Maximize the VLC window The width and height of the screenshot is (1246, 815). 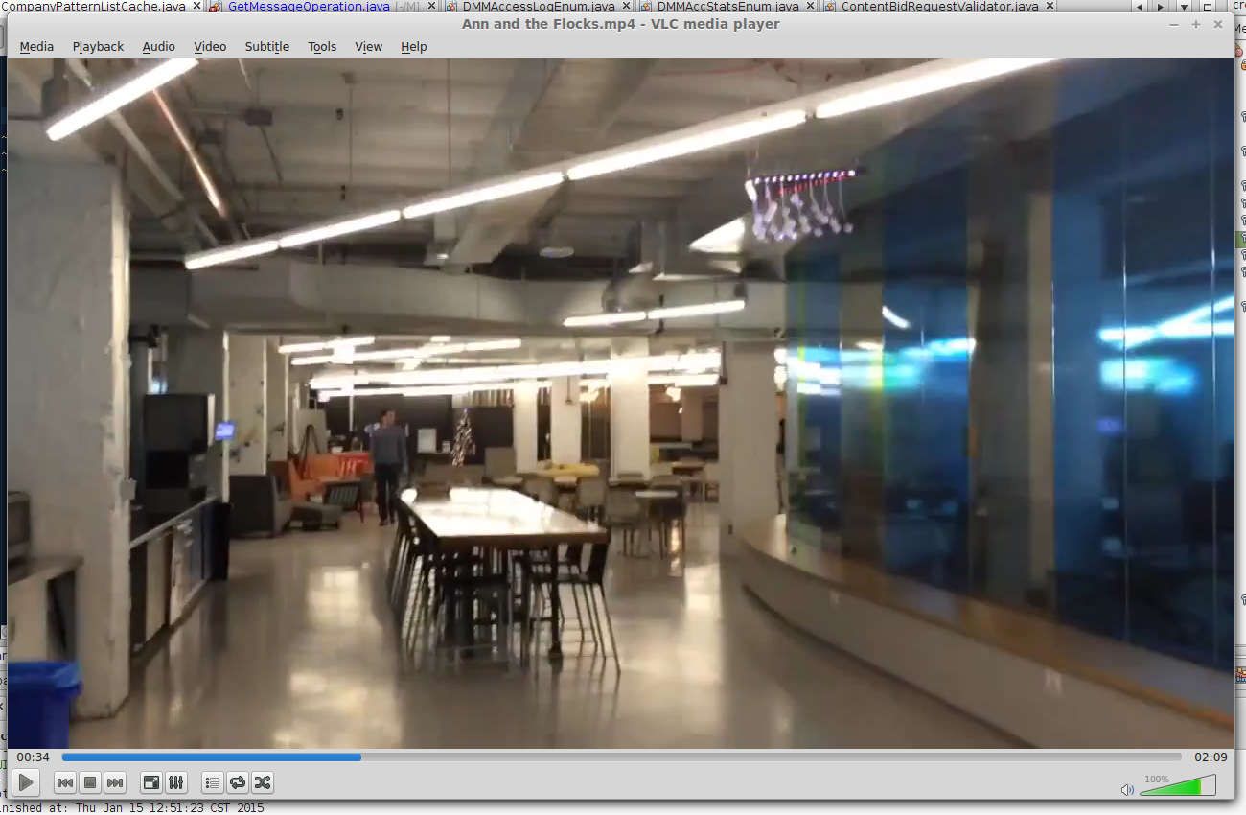click(1196, 24)
